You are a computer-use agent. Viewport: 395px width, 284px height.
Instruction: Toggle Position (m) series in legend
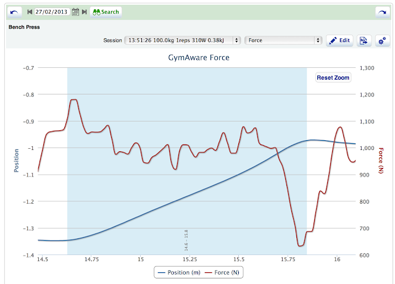coord(179,272)
